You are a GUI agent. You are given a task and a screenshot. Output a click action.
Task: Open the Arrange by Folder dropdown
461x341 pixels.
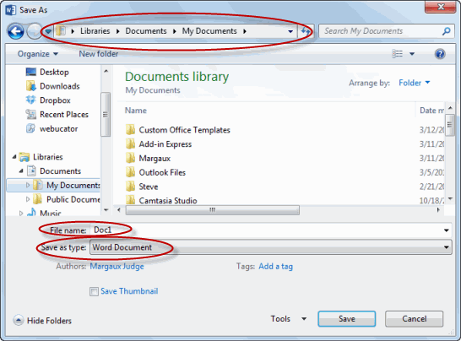coord(414,83)
